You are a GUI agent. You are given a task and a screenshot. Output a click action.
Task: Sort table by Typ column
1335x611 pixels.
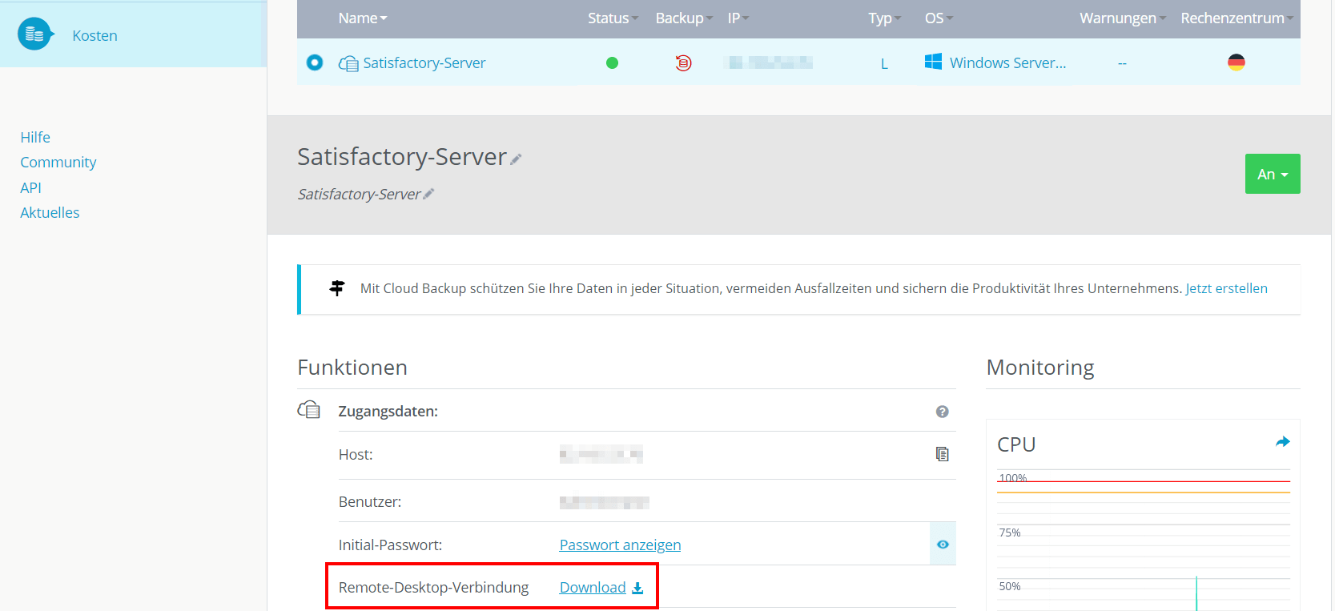[x=884, y=18]
